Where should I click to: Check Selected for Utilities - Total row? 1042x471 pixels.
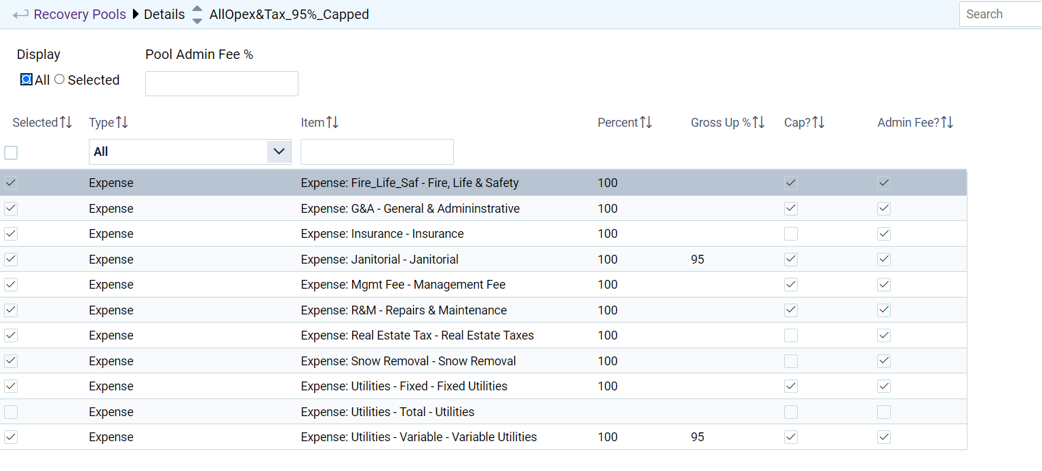[x=11, y=412]
